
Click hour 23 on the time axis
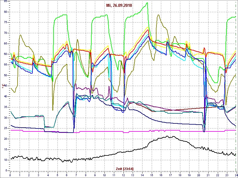click(x=227, y=175)
